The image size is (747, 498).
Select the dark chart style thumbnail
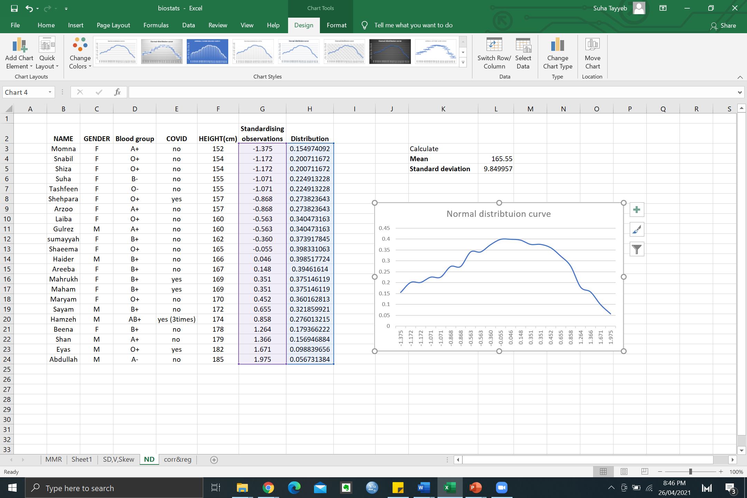390,52
